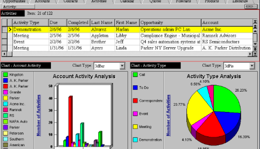
Task: Click the Activity Type column header
Action: pyautogui.click(x=31, y=22)
